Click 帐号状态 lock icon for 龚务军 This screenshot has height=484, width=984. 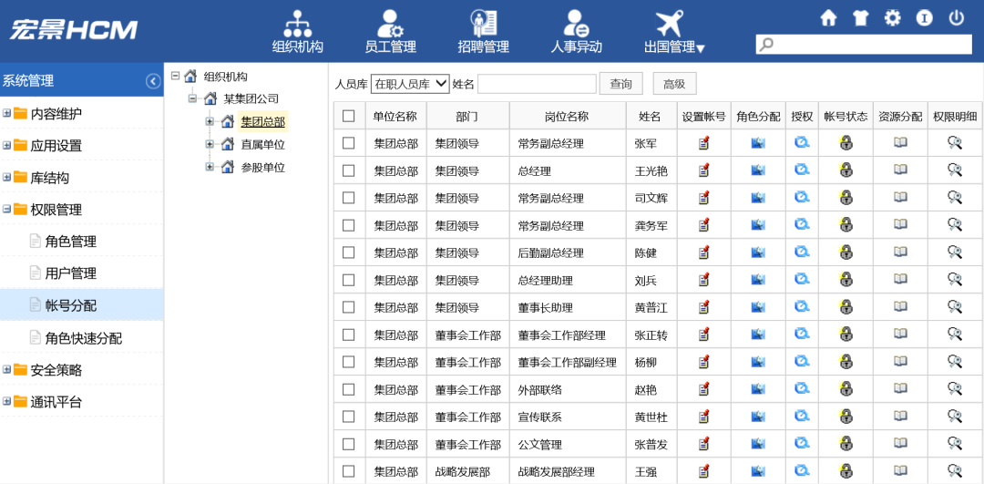(x=846, y=225)
